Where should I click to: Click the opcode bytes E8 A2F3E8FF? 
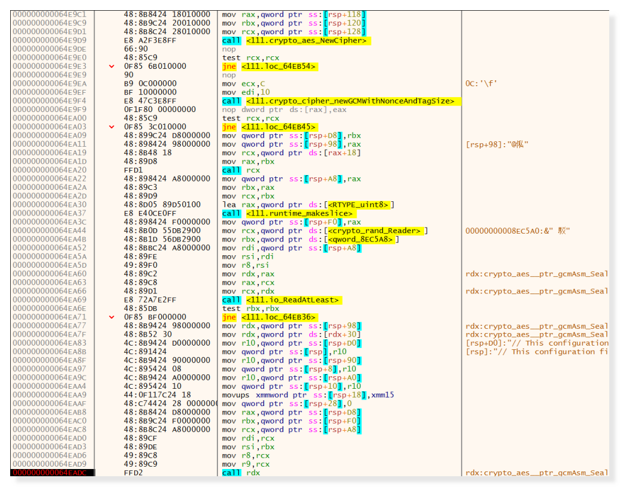[150, 41]
